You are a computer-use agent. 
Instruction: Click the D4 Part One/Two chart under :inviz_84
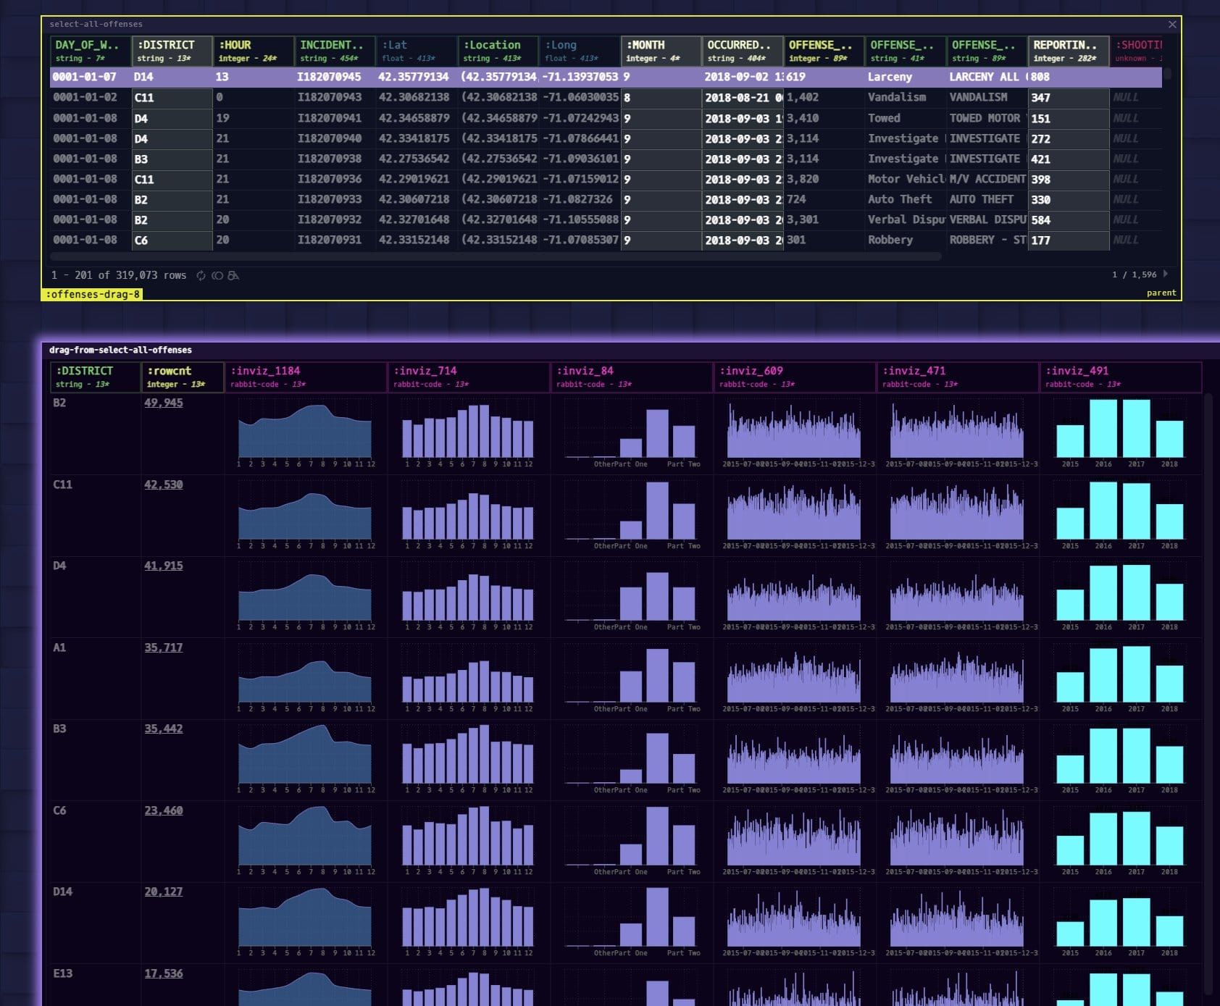(x=631, y=596)
